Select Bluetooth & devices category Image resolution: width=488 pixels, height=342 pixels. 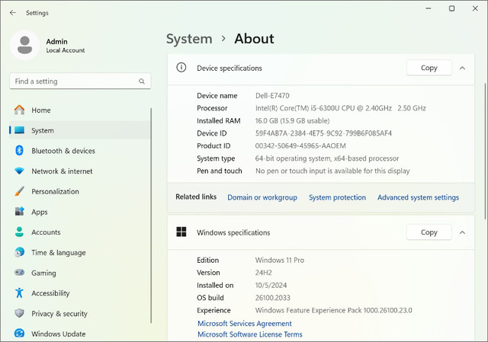79,151
